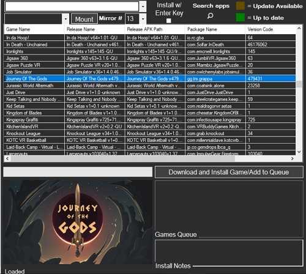Click the Journey of the Gods thumbnail

(x=77, y=222)
